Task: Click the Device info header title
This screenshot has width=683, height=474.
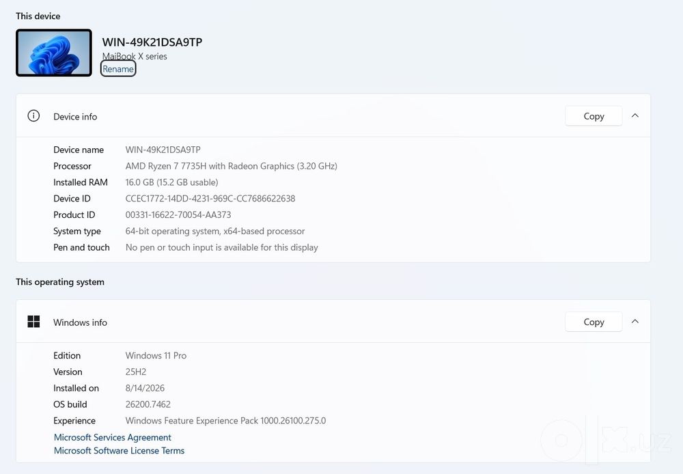Action: click(75, 116)
